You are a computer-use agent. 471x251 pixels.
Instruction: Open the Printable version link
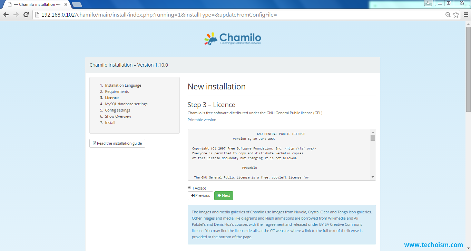[202, 120]
